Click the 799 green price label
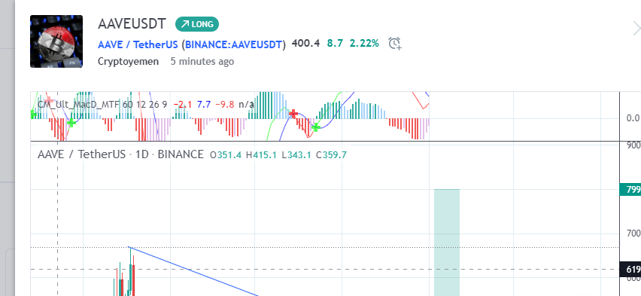Screen dimensions: 641x296 [630, 190]
